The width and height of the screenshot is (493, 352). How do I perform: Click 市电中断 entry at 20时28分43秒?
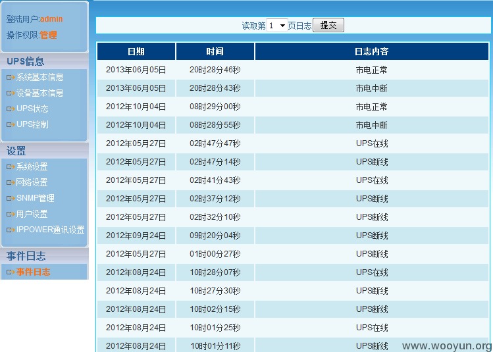[x=372, y=88]
